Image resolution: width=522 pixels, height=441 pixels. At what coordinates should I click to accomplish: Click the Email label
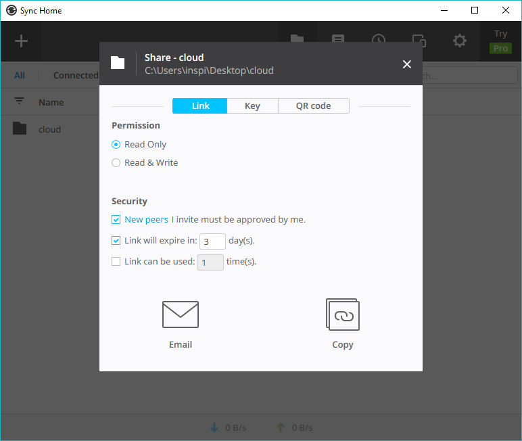[181, 344]
